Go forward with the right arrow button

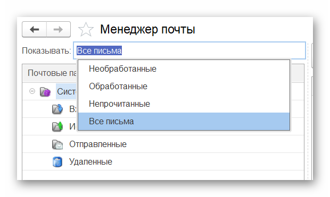pyautogui.click(x=59, y=29)
